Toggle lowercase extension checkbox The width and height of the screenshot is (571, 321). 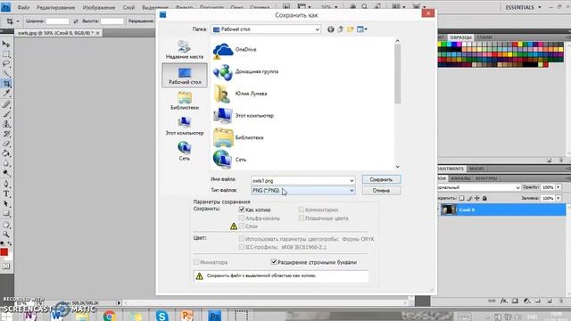coord(274,262)
